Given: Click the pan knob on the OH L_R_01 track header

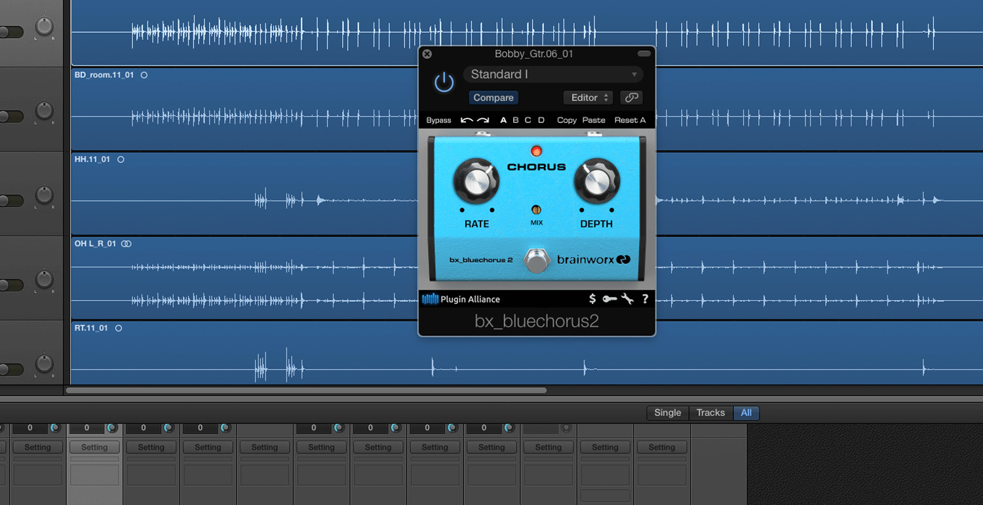Looking at the screenshot, I should point(44,280).
